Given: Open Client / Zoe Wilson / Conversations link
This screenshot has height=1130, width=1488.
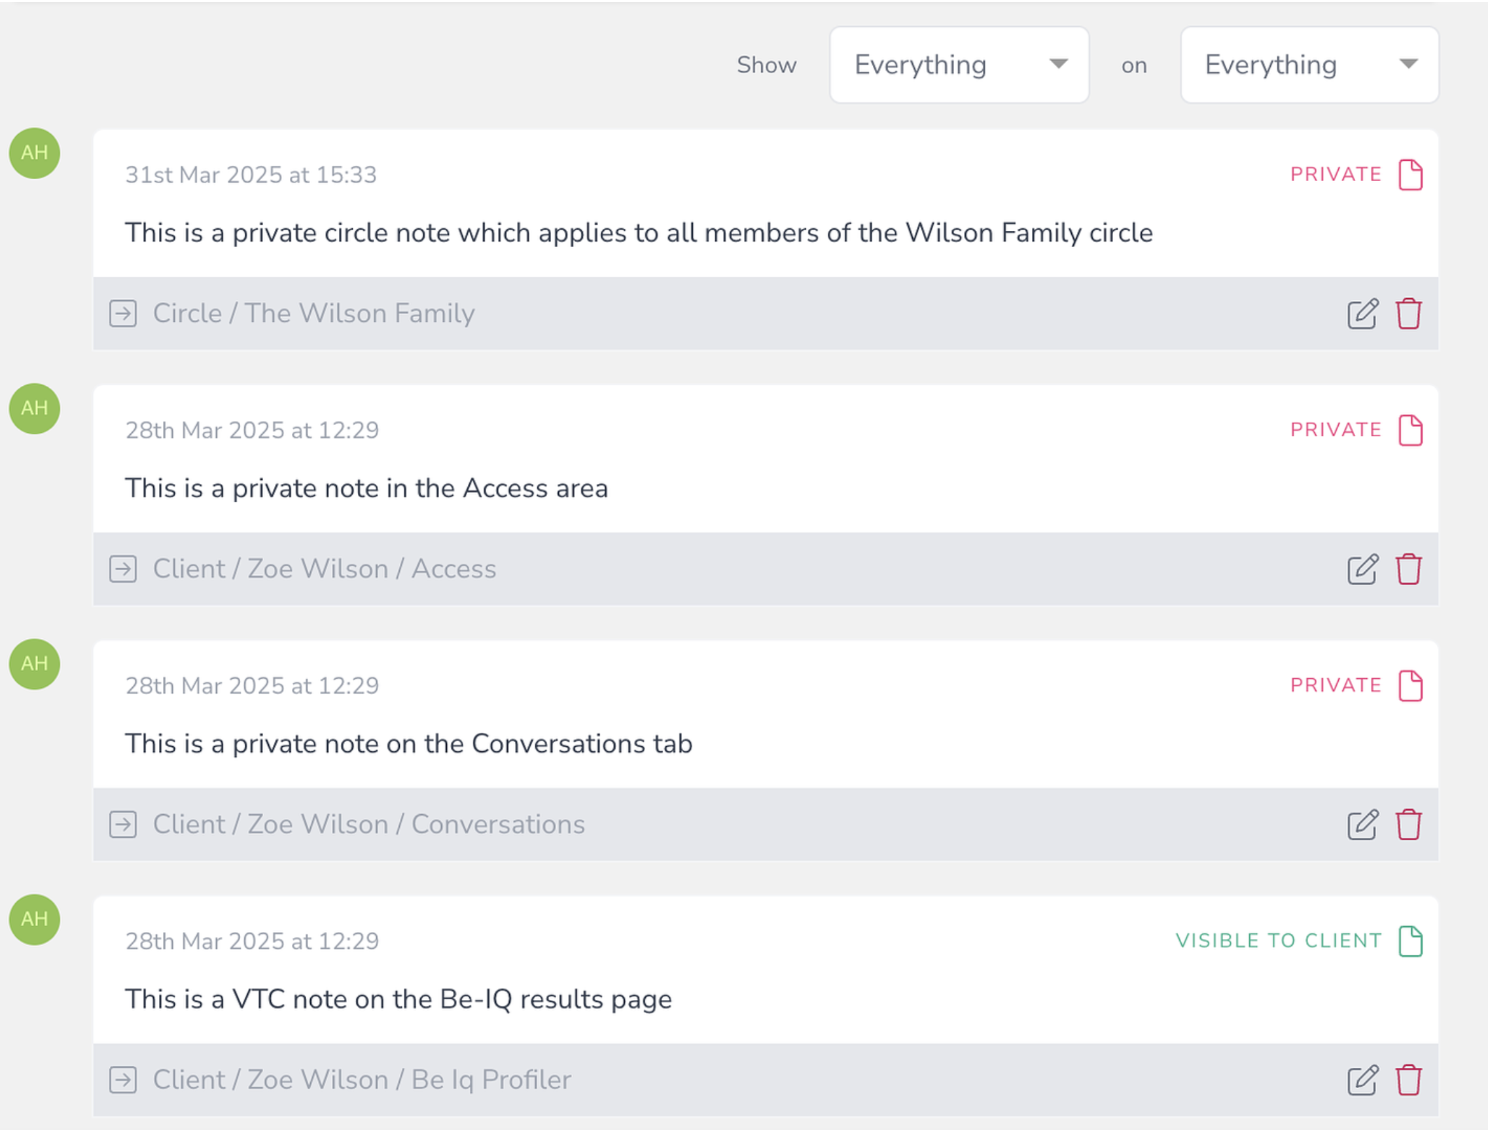Looking at the screenshot, I should tap(369, 825).
